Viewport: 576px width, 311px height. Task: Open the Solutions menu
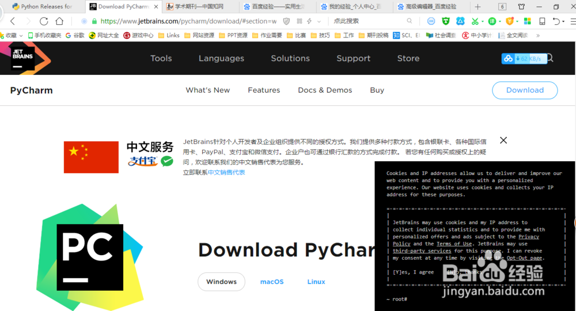coord(290,58)
